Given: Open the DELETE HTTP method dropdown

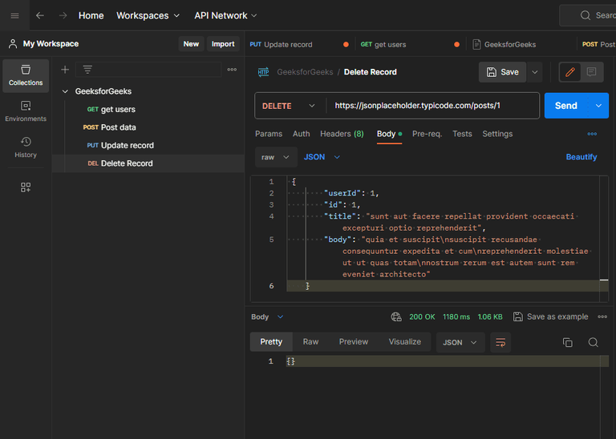Looking at the screenshot, I should click(x=290, y=106).
